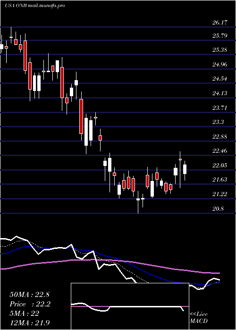Click the 22.88 price axis label
The image size is (236, 330).
click(x=220, y=137)
